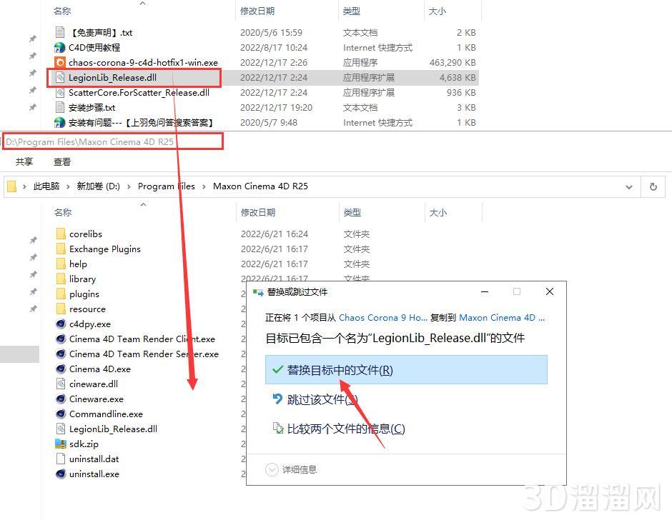Click the refresh icon beside address bar

653,186
